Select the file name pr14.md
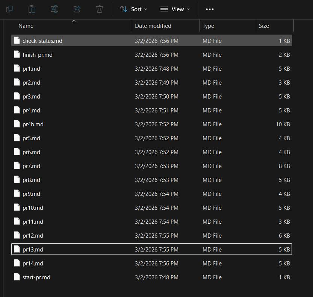This screenshot has height=297, width=313. point(33,264)
